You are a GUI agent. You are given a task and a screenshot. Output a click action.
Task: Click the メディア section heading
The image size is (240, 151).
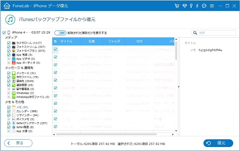[x=11, y=37]
